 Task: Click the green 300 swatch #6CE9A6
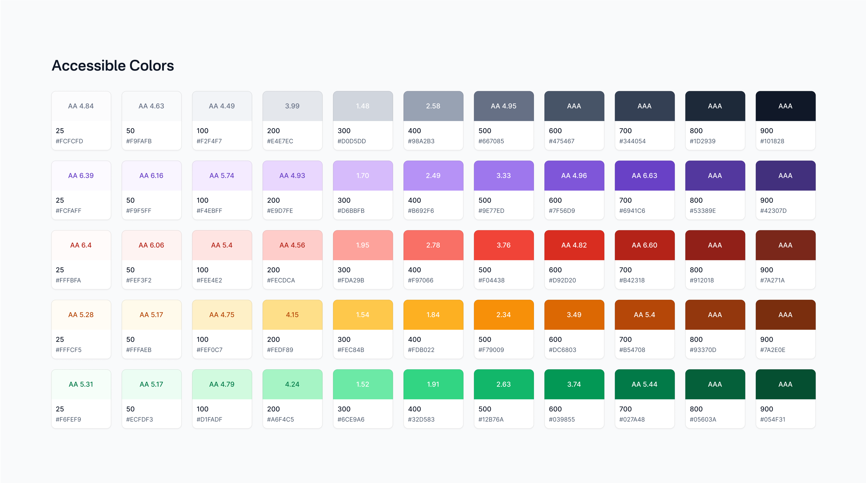tap(363, 385)
